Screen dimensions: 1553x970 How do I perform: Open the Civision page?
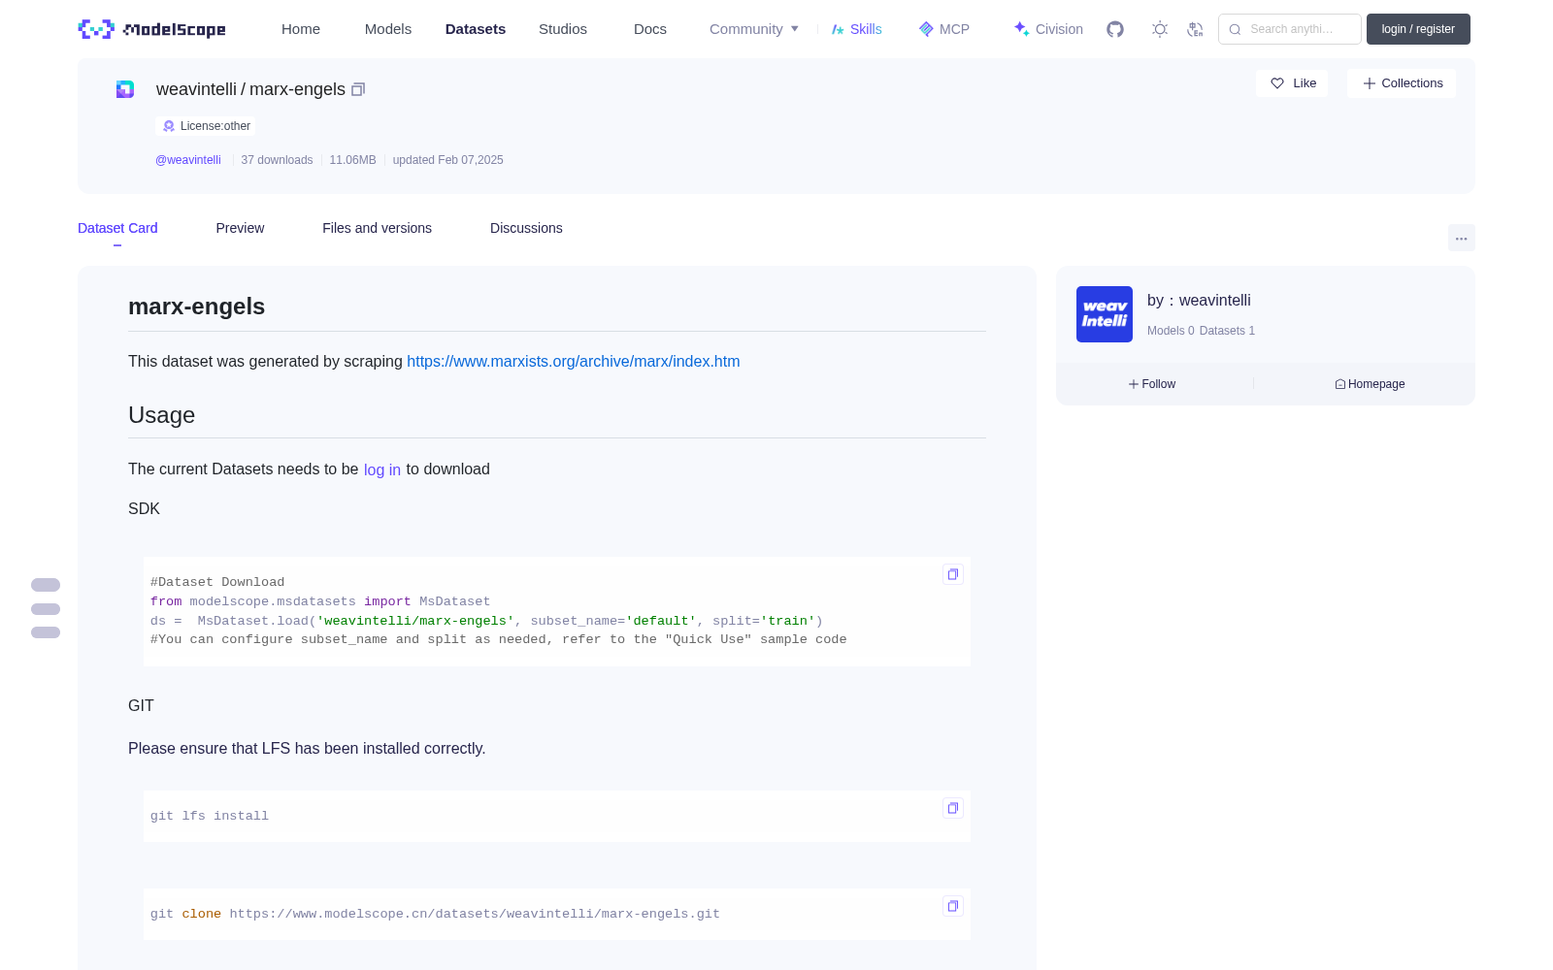click(1048, 29)
